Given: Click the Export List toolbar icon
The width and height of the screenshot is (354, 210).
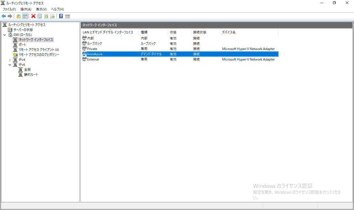Looking at the screenshot, I should coord(53,16).
